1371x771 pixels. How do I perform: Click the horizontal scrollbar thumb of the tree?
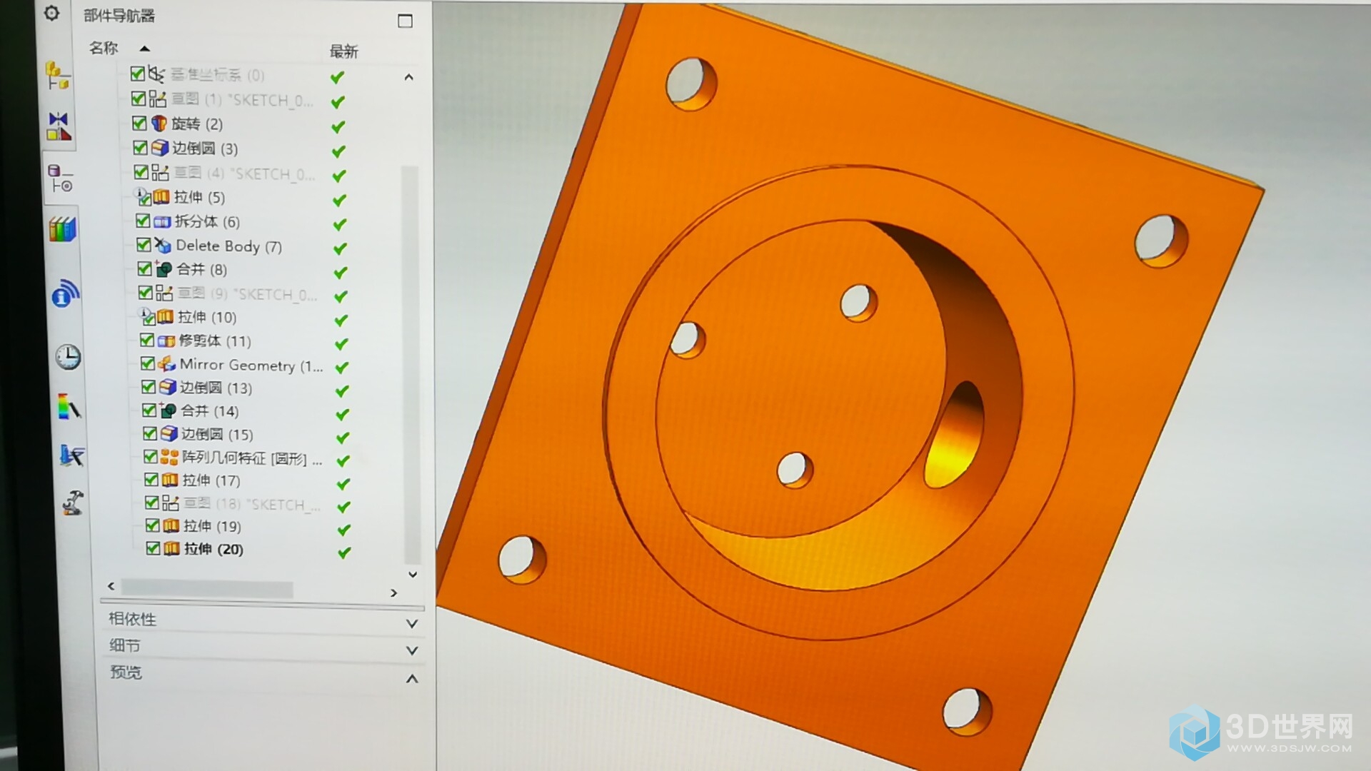tap(207, 588)
